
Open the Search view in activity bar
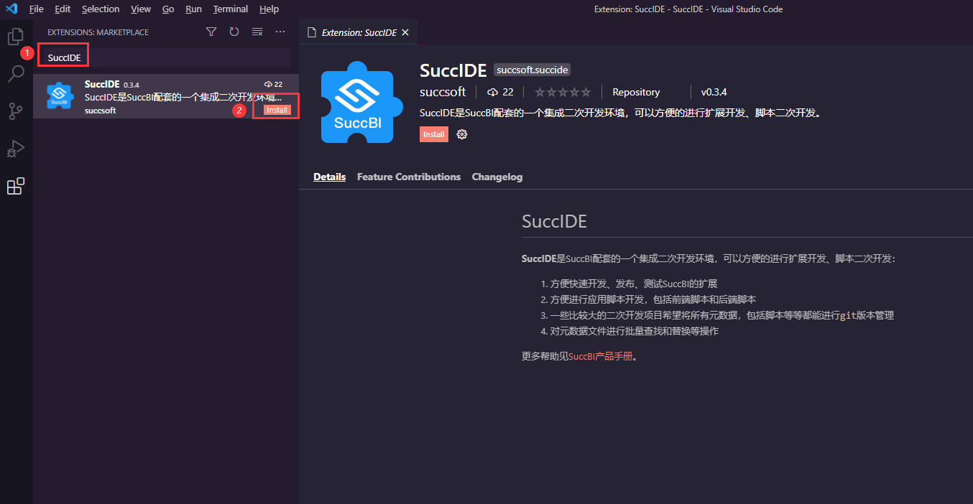click(16, 74)
